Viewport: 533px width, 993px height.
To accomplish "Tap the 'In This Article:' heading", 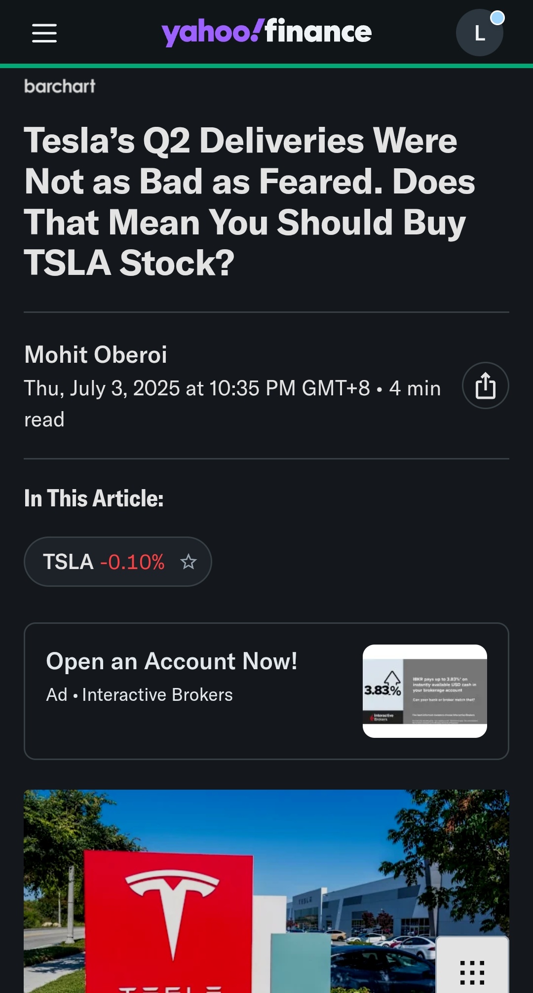I will pyautogui.click(x=94, y=498).
